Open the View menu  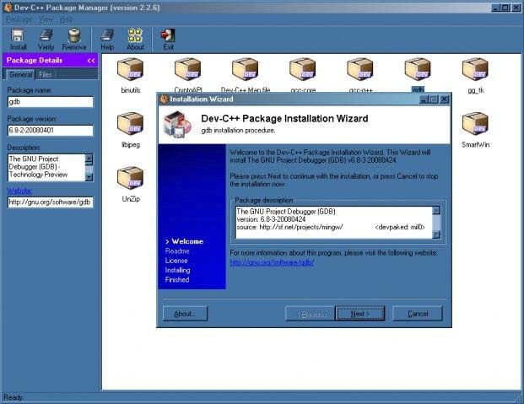(46, 19)
